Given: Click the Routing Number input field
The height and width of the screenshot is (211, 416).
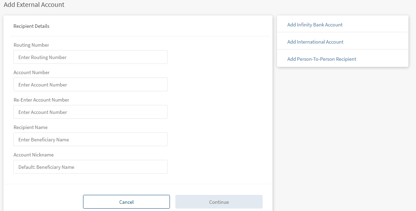Looking at the screenshot, I should pyautogui.click(x=90, y=57).
